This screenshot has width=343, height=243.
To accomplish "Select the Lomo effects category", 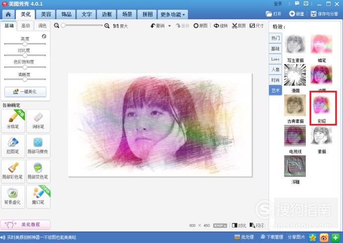I will (x=276, y=59).
